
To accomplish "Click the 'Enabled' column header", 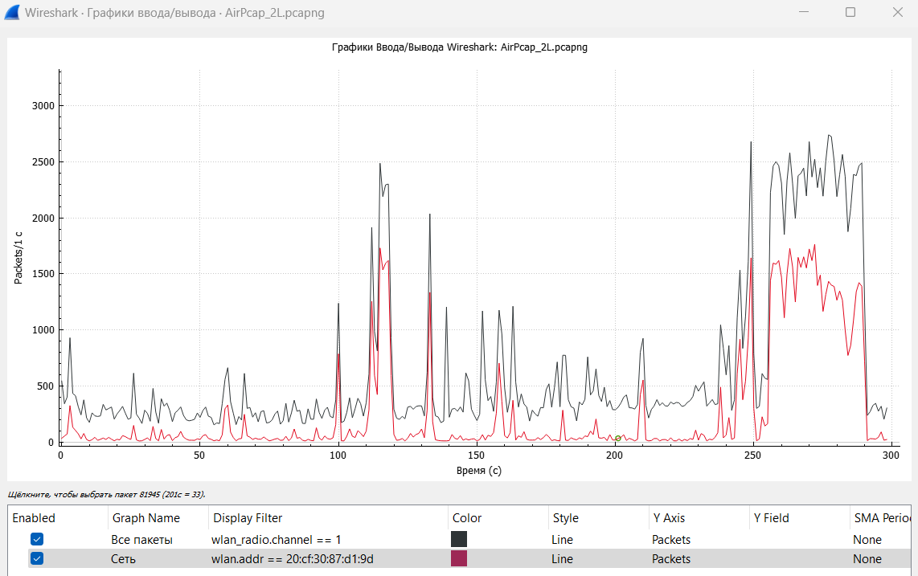I will (x=58, y=518).
